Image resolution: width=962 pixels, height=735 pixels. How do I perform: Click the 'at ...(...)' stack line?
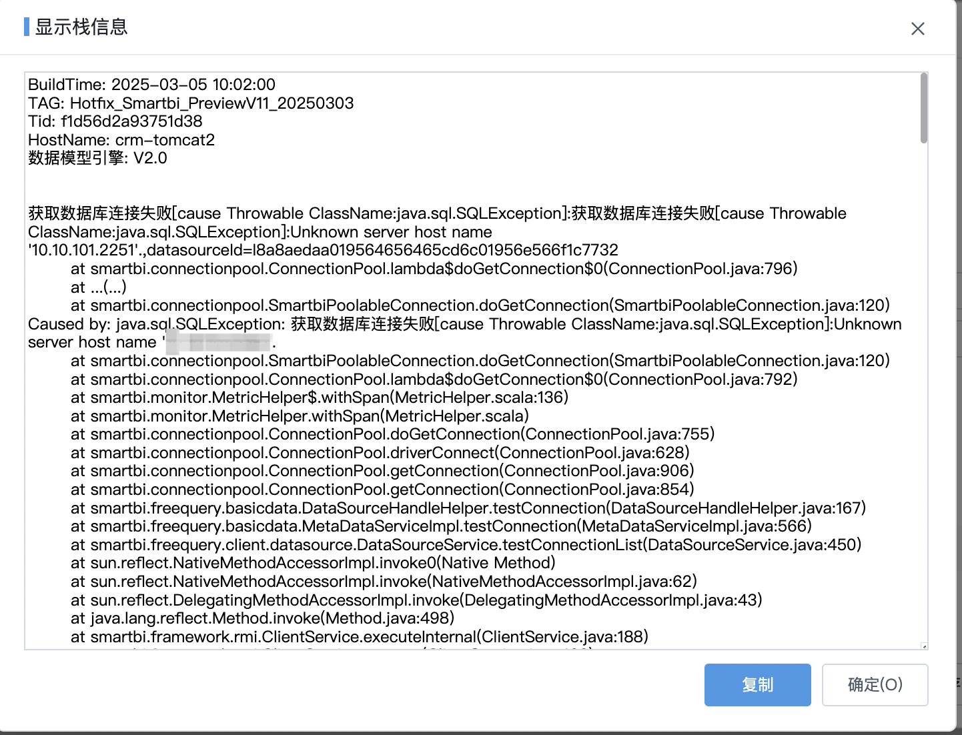[99, 287]
